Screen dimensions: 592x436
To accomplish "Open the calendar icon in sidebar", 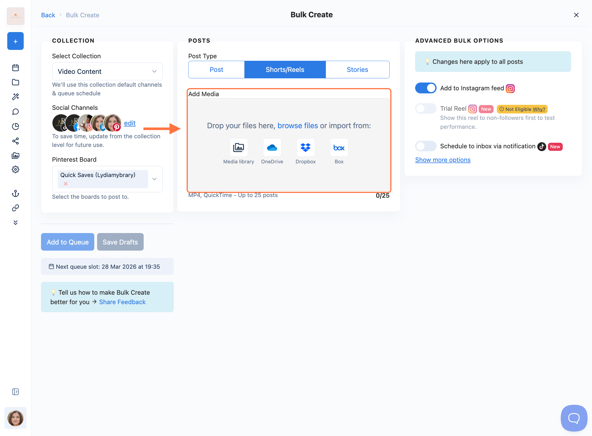I will coord(16,68).
